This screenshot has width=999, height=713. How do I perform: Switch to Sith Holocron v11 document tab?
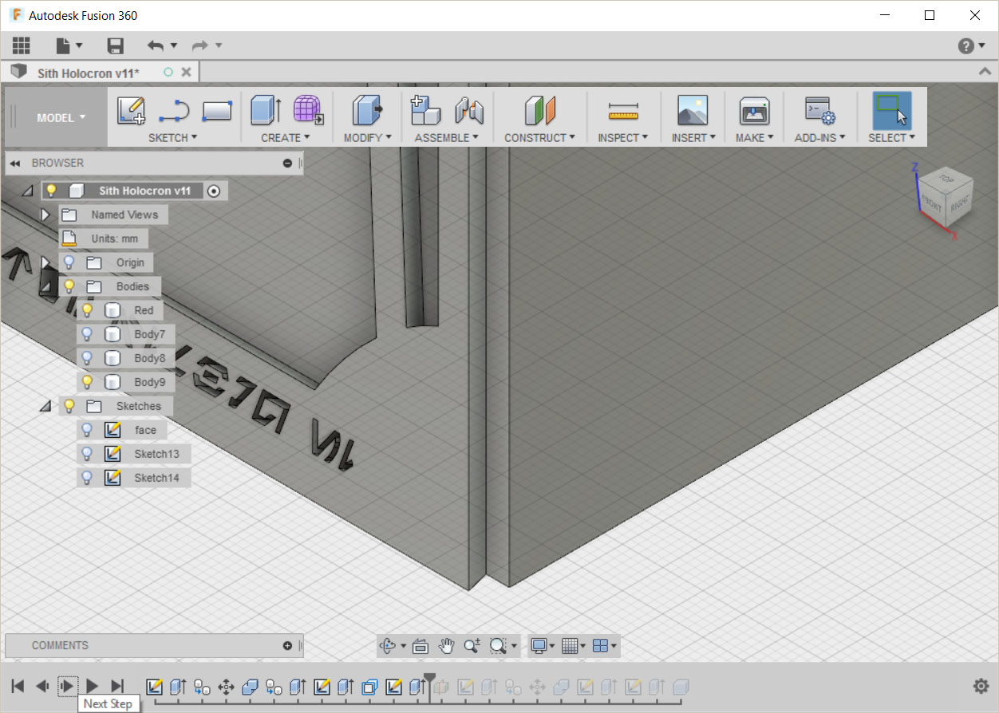pyautogui.click(x=88, y=73)
